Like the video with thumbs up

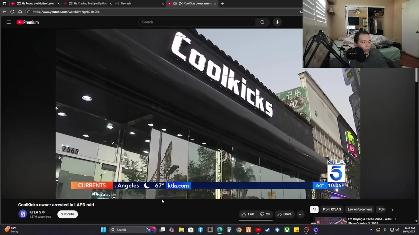(248, 214)
